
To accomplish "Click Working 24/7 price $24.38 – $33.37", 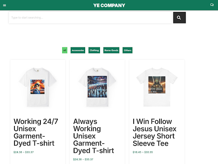I will (23, 152).
